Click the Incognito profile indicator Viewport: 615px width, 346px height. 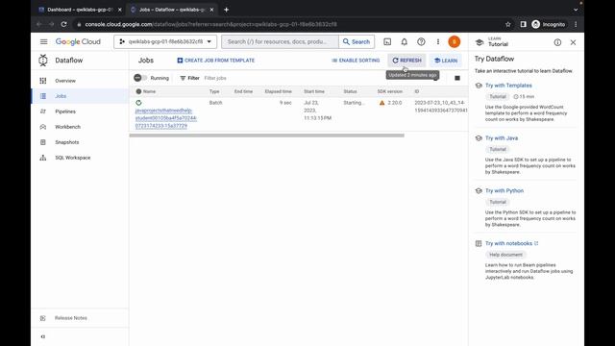click(x=549, y=24)
